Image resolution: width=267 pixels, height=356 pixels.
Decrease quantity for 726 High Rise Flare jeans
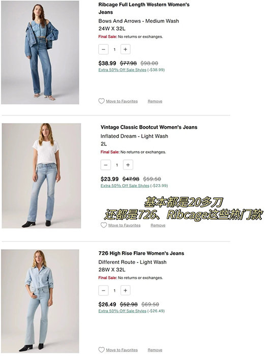(103, 290)
